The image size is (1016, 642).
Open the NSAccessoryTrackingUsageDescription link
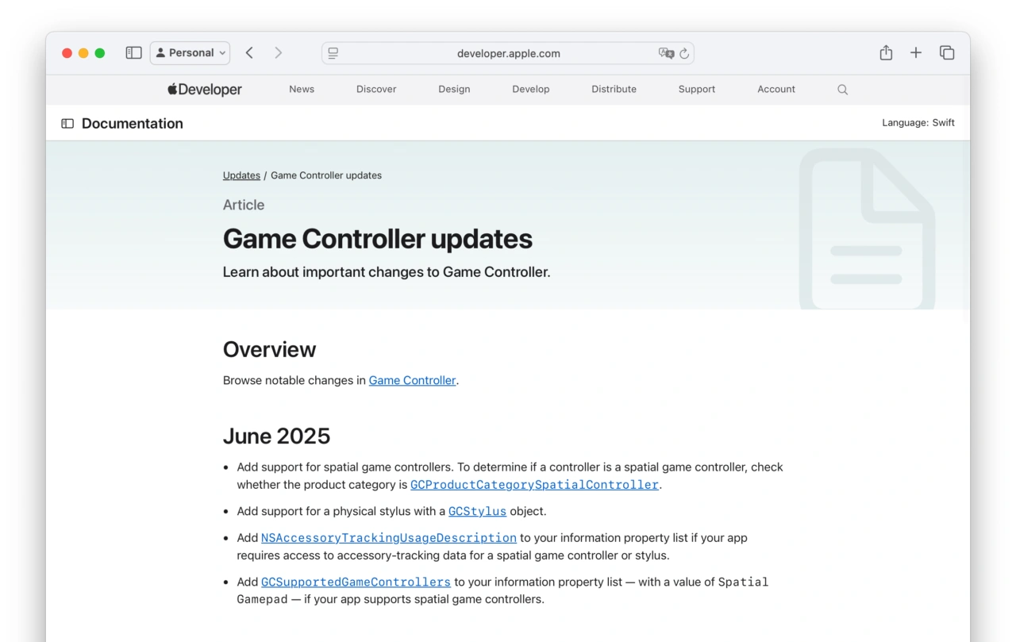click(x=389, y=538)
